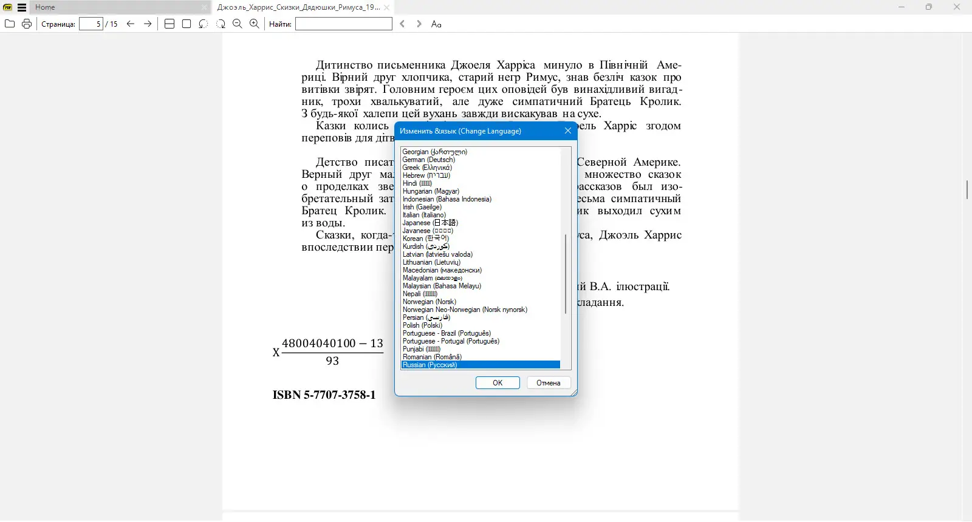This screenshot has width=972, height=522.
Task: Choose Latvian (latviešu valoda)
Action: (x=481, y=254)
